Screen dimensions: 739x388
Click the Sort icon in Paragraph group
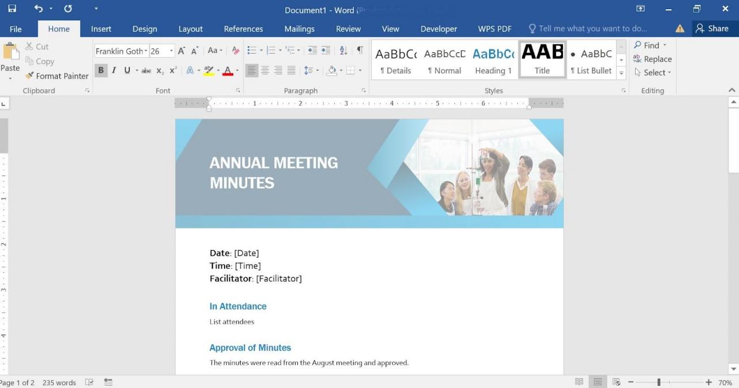coord(342,51)
